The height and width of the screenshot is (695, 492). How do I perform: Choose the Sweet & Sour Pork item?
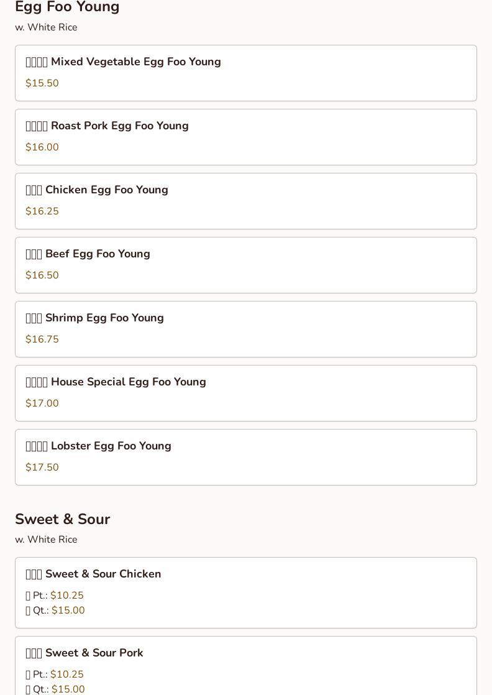pos(94,653)
